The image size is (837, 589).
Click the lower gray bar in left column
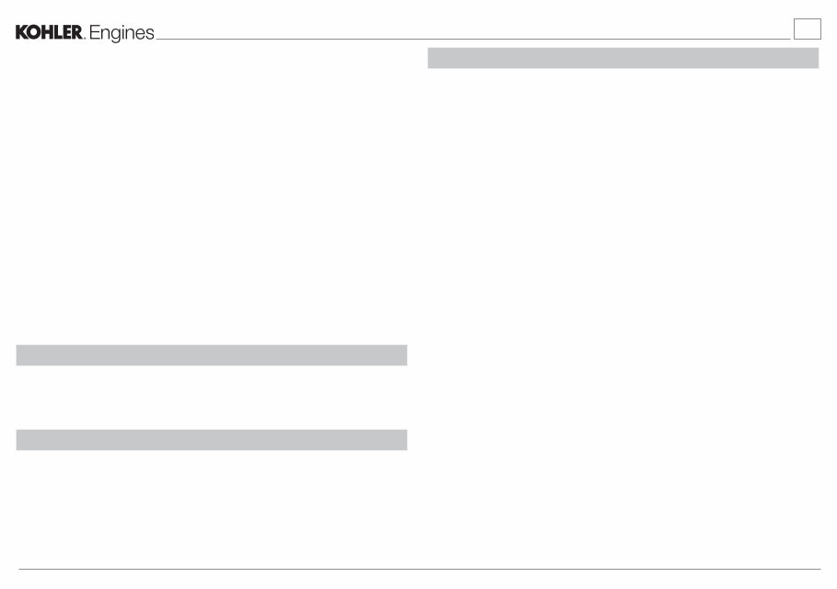(212, 440)
